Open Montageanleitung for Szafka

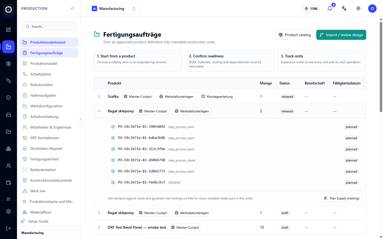coord(217,96)
